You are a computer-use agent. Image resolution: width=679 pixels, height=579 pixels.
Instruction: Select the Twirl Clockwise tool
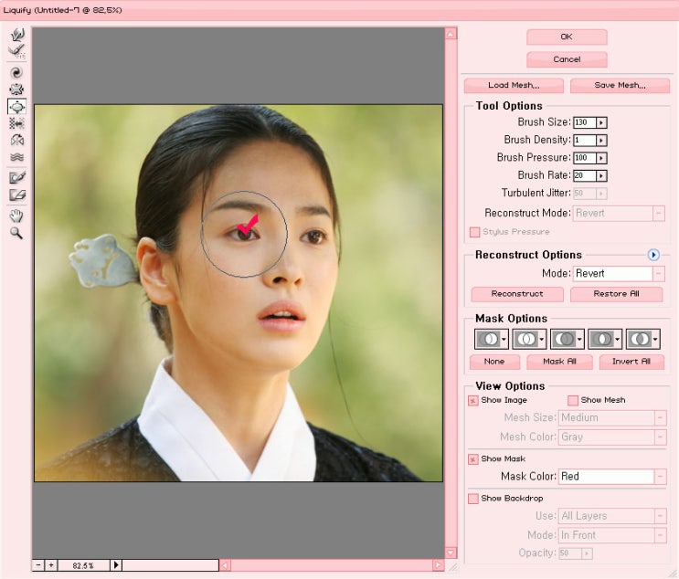click(16, 72)
